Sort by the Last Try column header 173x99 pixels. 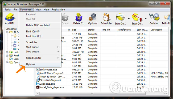coord(142,30)
